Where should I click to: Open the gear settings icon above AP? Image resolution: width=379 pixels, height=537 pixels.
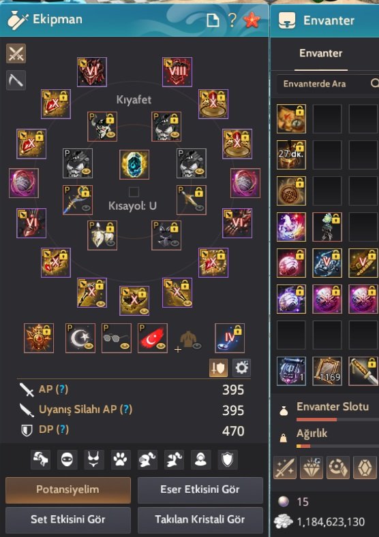pos(241,368)
